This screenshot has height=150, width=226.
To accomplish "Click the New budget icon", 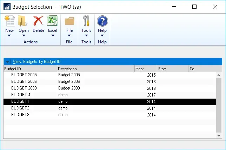I will pos(9,21).
